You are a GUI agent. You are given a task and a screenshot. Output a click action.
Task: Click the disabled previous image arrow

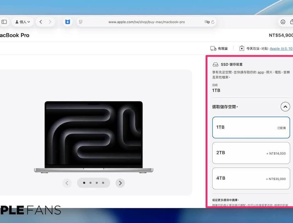point(67,183)
